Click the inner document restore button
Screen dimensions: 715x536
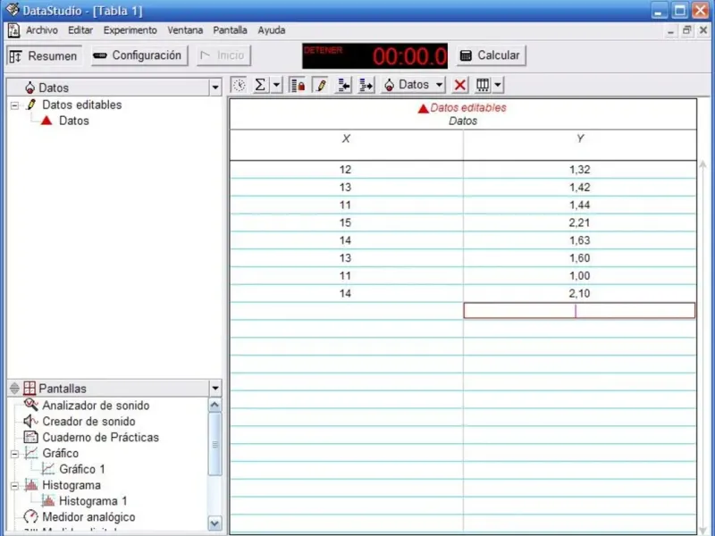point(686,30)
